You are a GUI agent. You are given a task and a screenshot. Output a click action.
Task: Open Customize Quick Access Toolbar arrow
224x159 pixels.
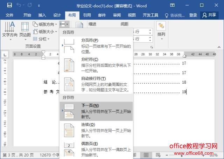click(39, 6)
